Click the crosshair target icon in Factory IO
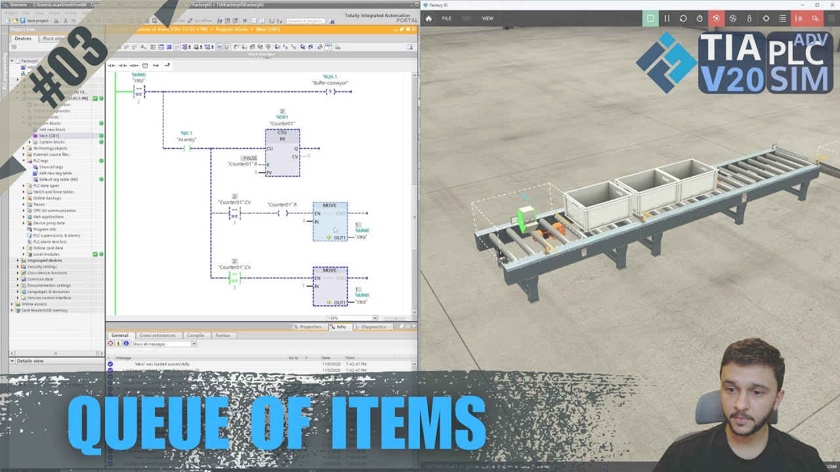Screen dimensions: 840x472 point(766,18)
